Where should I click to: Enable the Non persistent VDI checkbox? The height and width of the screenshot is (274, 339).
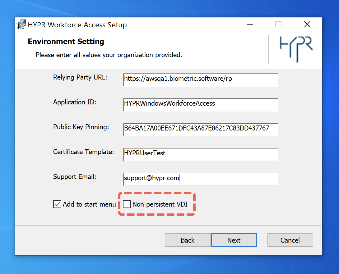point(127,204)
